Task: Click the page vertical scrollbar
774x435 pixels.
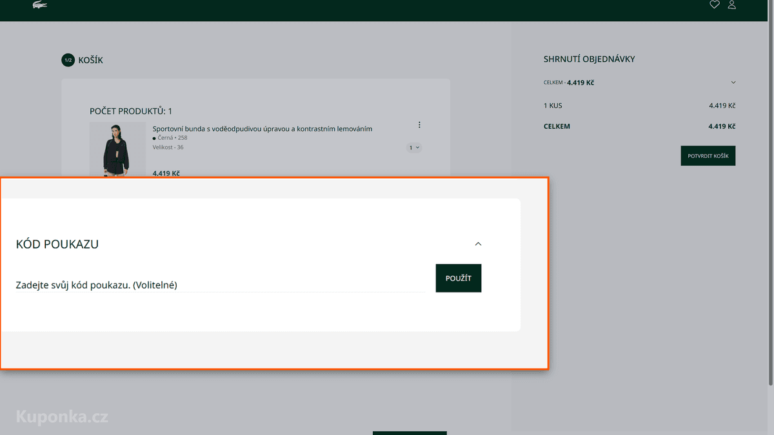Action: (x=771, y=193)
